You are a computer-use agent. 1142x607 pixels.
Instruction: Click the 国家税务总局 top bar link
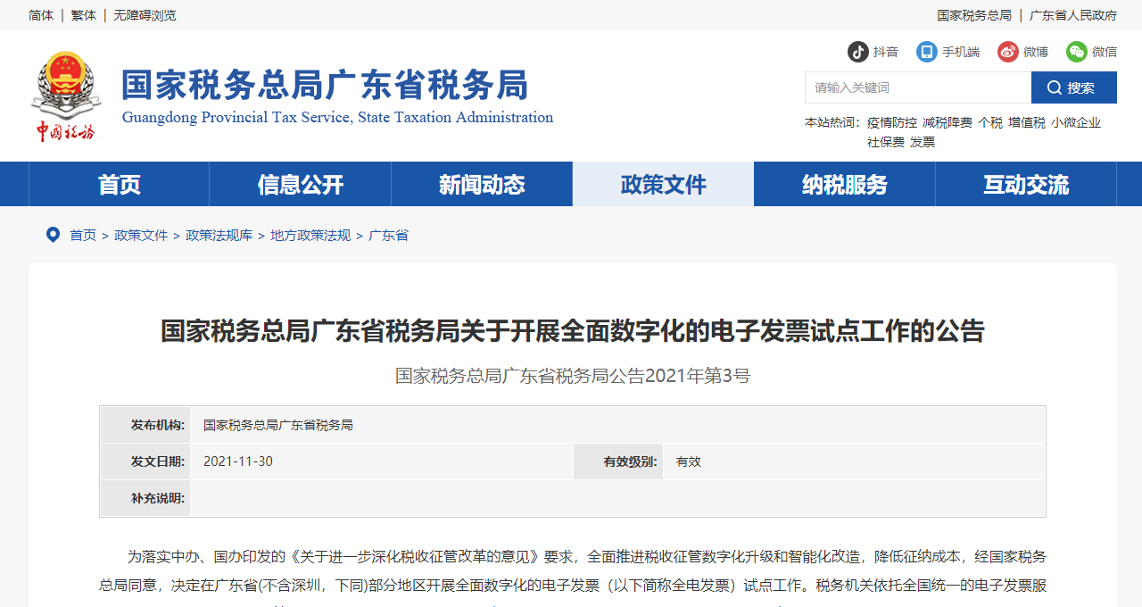point(974,14)
